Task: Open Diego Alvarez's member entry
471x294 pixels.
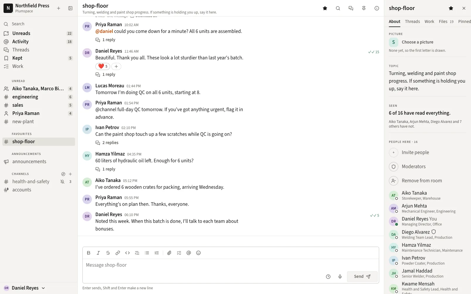Action: 427,234
